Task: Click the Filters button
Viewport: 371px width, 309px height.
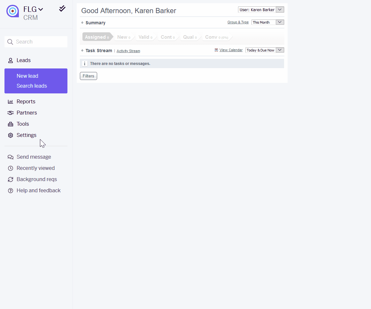Action: point(89,76)
